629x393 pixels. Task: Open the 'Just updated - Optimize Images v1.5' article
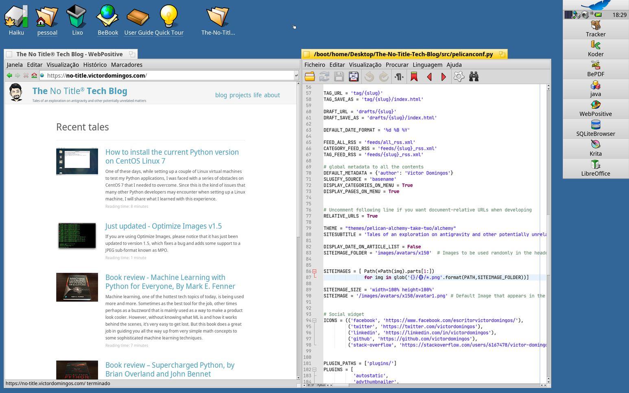163,226
